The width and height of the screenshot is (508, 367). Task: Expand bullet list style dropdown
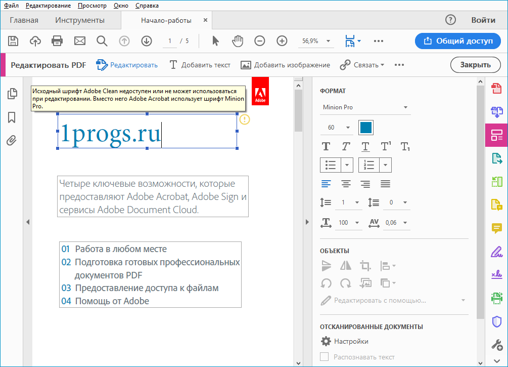[347, 165]
